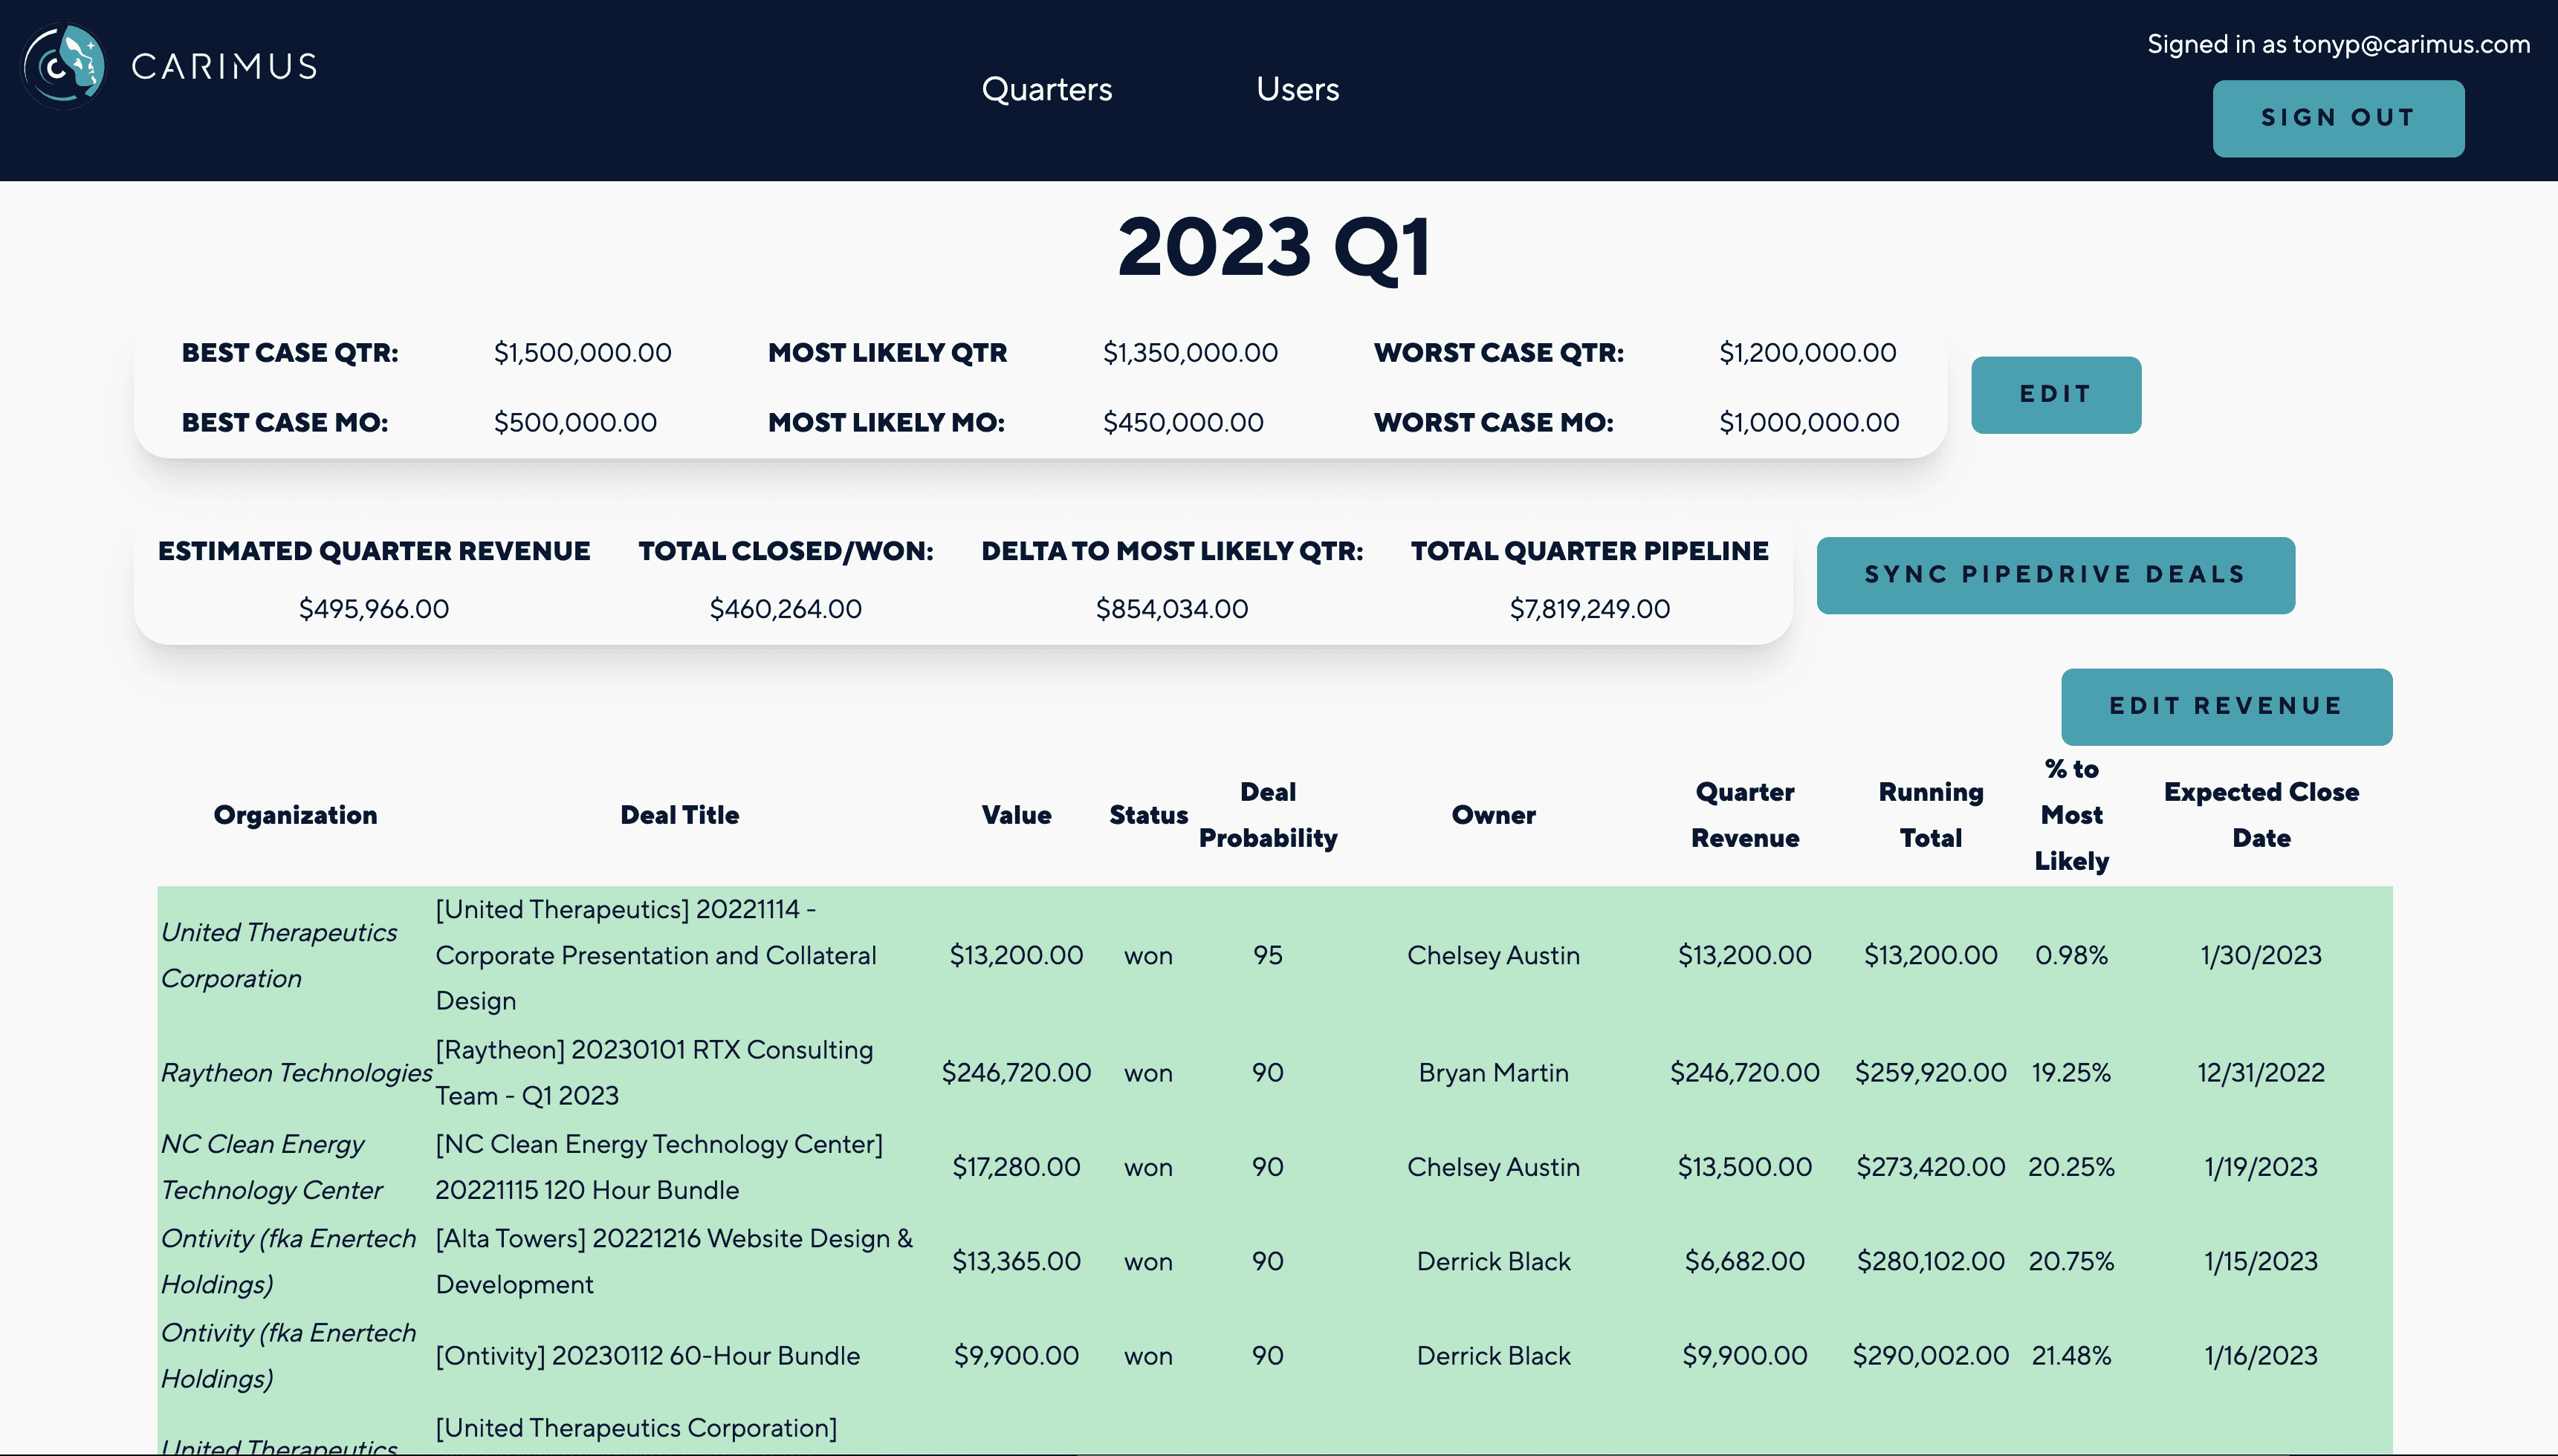
Task: Open the Quarters navigation link
Action: click(1046, 89)
